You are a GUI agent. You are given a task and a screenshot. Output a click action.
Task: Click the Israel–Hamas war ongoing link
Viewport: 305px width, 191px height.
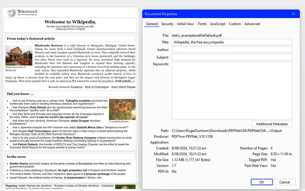click(29, 186)
